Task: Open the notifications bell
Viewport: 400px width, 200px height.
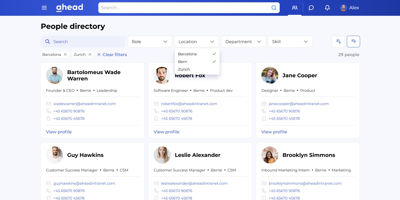Action: point(327,8)
